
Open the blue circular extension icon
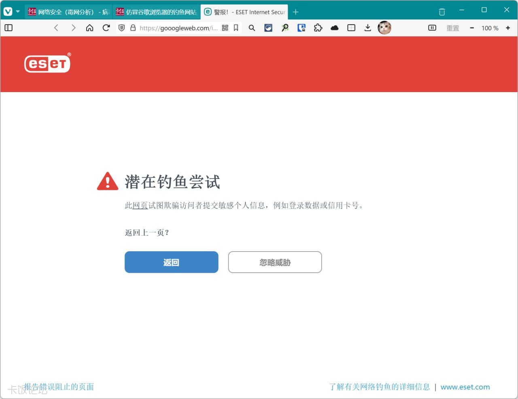click(268, 28)
